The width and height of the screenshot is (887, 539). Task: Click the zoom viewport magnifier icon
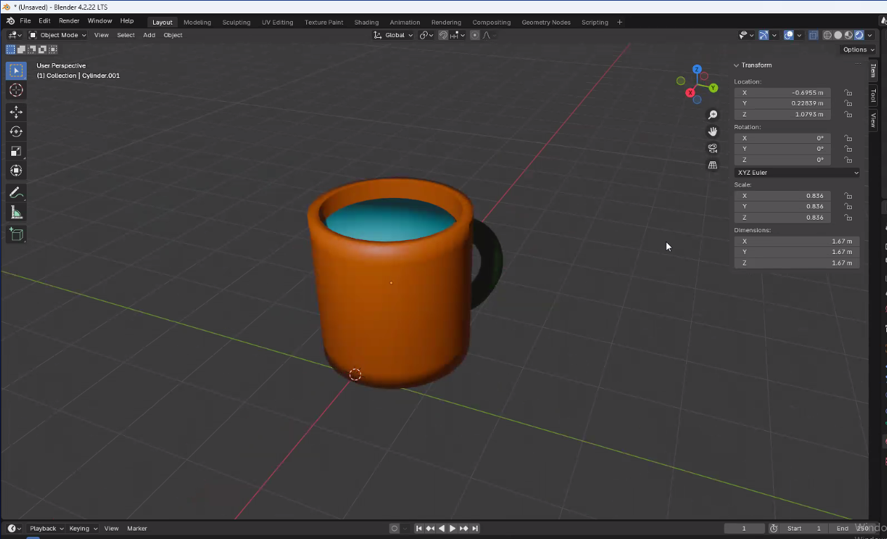tap(713, 114)
